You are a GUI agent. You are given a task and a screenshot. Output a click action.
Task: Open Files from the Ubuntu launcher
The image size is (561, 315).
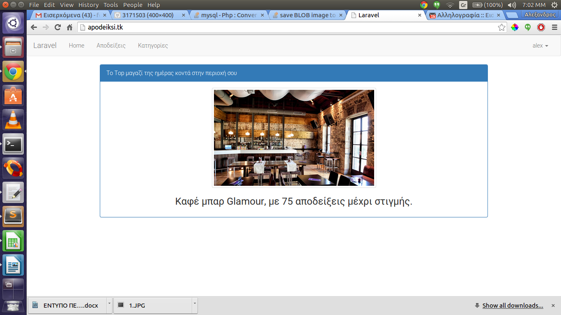coord(13,47)
